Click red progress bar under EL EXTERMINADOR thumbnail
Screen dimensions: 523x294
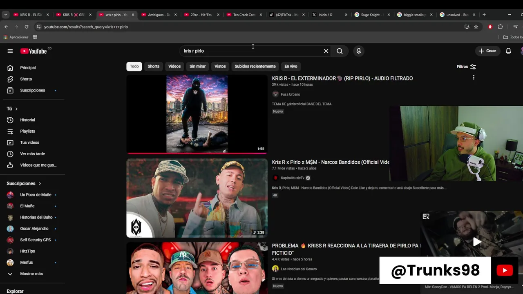click(197, 153)
